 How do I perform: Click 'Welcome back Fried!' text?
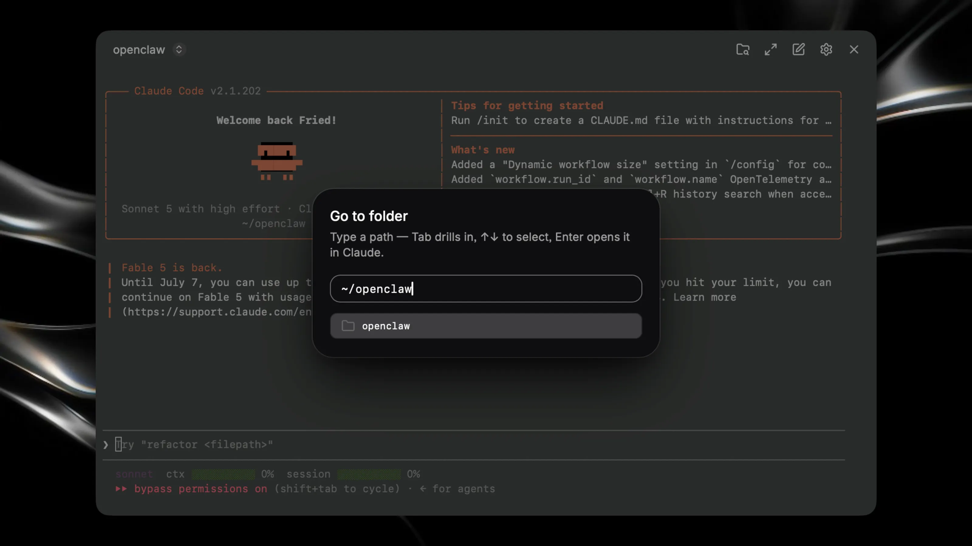click(276, 120)
